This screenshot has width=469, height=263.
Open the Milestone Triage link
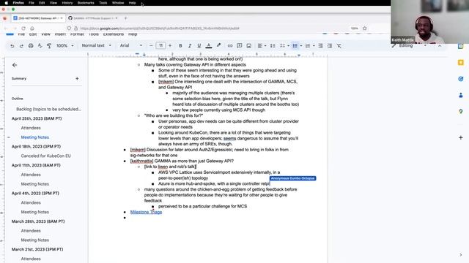(146, 212)
